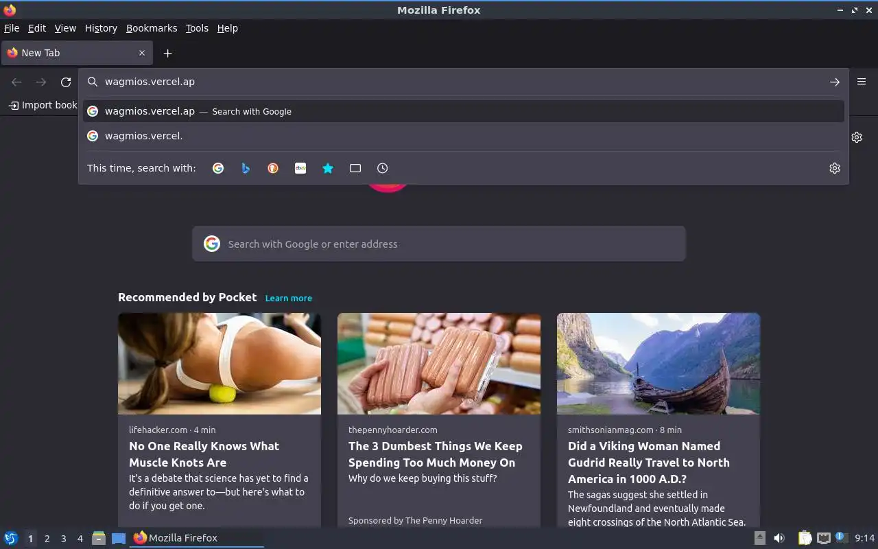Click Import bookmarks toolbar button
The image size is (878, 549).
[x=43, y=105]
